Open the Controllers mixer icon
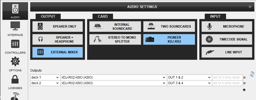This screenshot has width=256, height=100. pyautogui.click(x=15, y=44)
